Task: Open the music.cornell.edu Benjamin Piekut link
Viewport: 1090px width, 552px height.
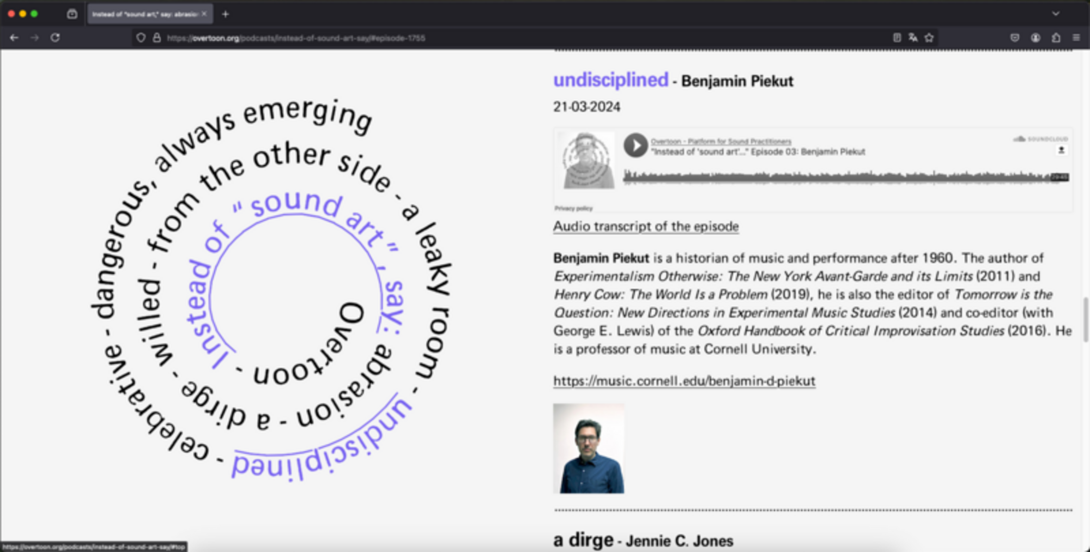Action: tap(684, 381)
